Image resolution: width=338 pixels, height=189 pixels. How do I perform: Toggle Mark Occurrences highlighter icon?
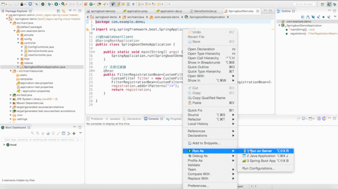point(118,4)
